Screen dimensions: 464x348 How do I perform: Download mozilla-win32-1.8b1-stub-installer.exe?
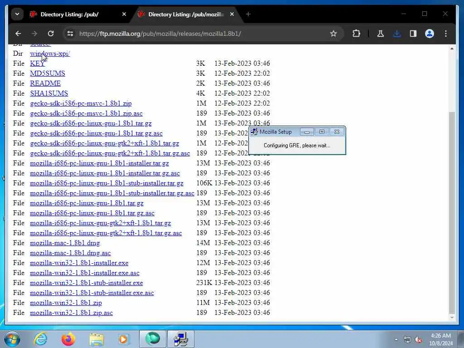[x=87, y=283]
